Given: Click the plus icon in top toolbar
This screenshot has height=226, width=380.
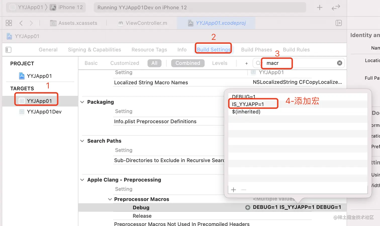Looking at the screenshot, I should pyautogui.click(x=319, y=8).
